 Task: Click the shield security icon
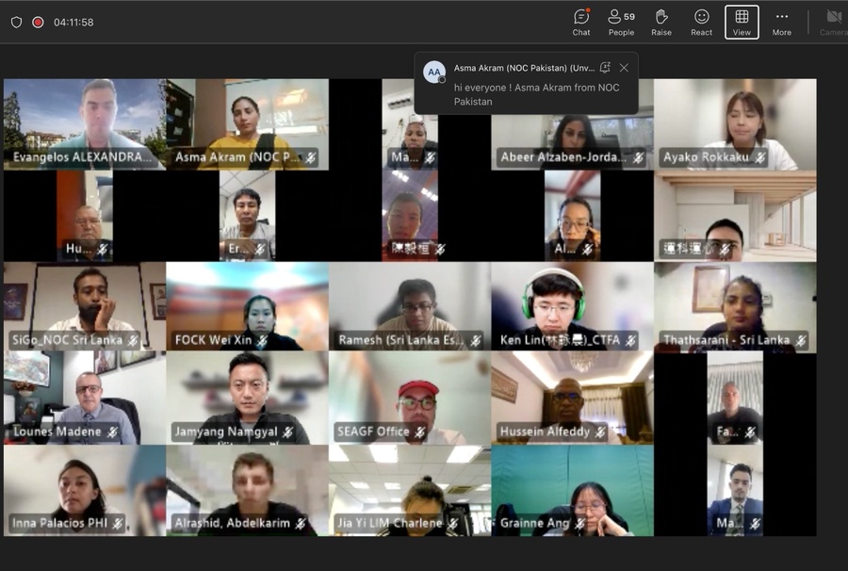coord(16,22)
